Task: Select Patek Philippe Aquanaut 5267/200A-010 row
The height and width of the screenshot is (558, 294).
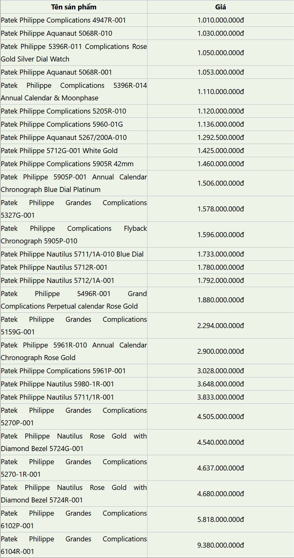Action: pos(64,137)
